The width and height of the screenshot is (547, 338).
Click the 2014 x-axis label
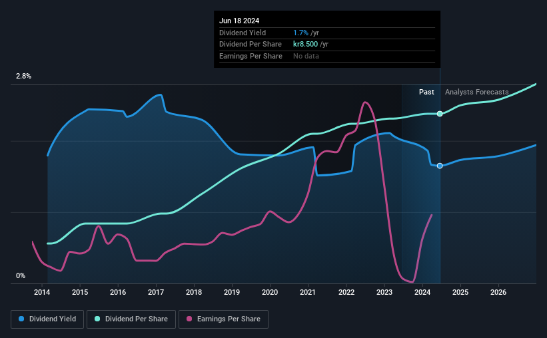click(x=42, y=292)
